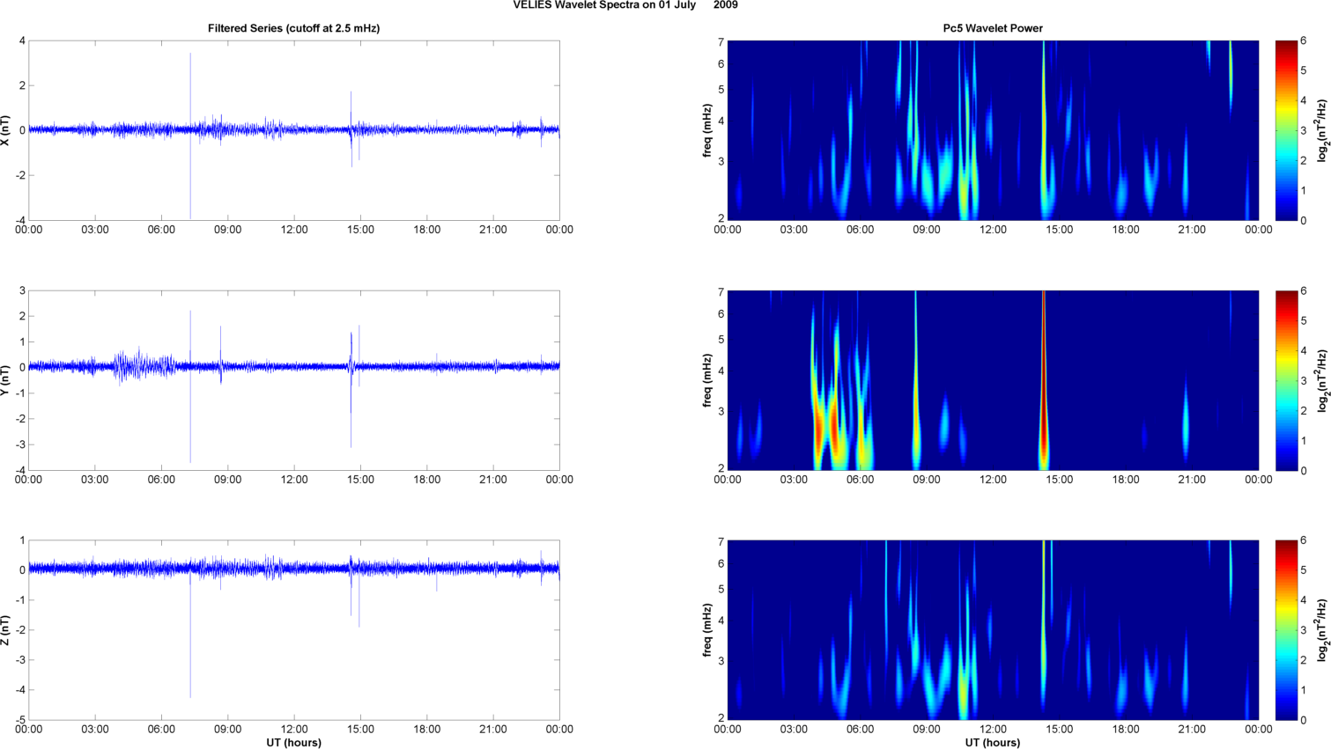Click the Y filtered series time plot
This screenshot has height=749, width=1331.
[294, 380]
